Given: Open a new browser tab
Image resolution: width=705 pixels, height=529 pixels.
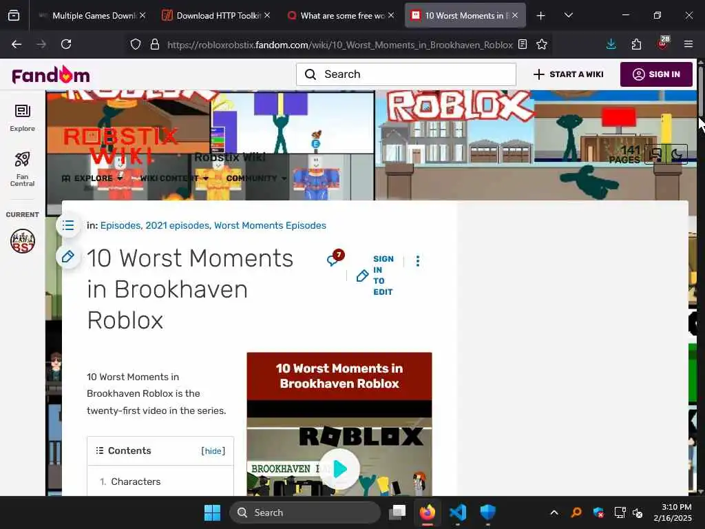Looking at the screenshot, I should tap(541, 16).
